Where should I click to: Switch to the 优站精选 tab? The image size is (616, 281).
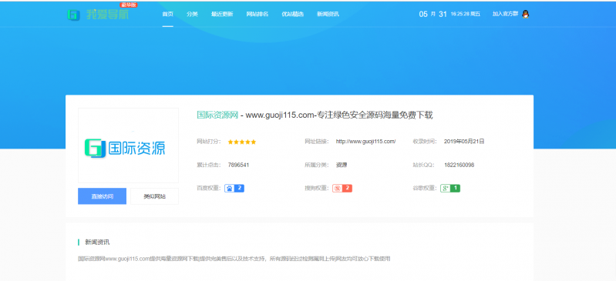[x=293, y=14]
